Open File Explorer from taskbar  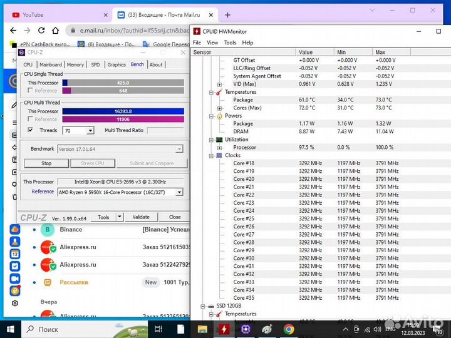click(x=202, y=329)
